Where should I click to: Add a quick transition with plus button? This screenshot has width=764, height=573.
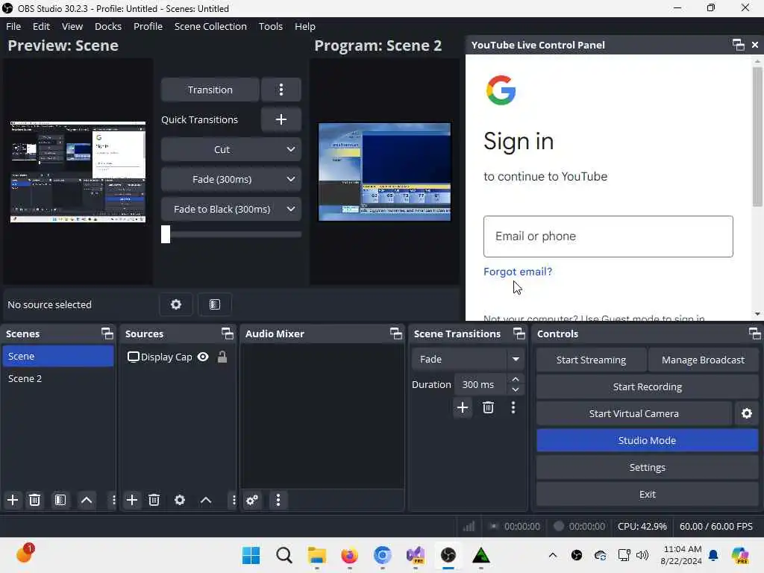281,119
